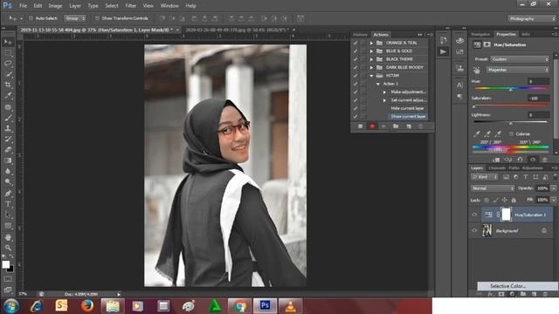Image resolution: width=559 pixels, height=314 pixels.
Task: Create new action set folder icon
Action: click(x=396, y=126)
